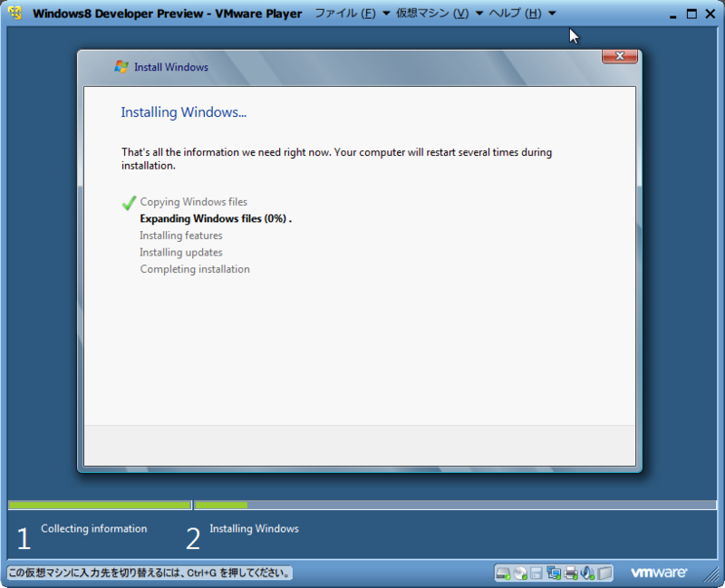Click the CD/DVD drive device icon
The image size is (725, 588).
click(520, 574)
